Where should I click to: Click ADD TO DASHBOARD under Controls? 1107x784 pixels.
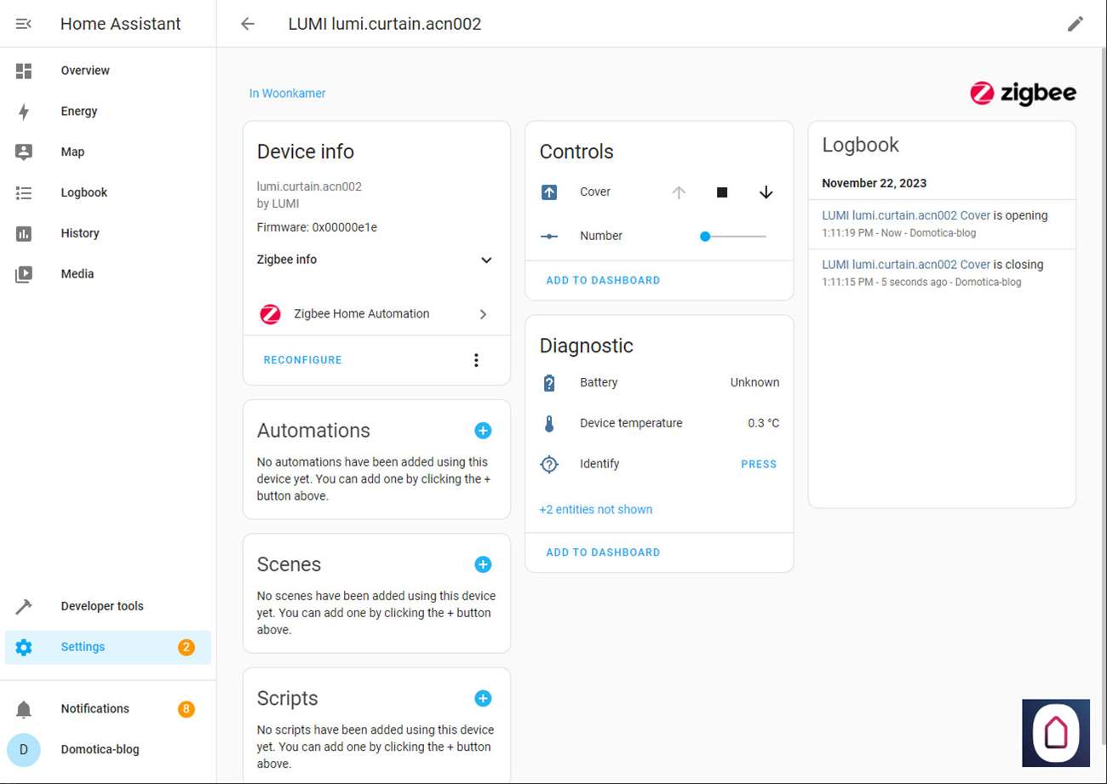603,280
